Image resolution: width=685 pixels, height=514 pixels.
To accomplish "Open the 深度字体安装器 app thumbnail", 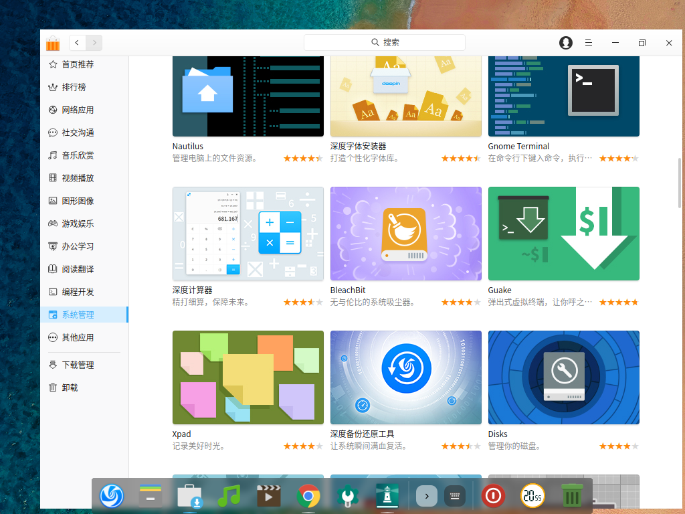I will click(x=406, y=96).
